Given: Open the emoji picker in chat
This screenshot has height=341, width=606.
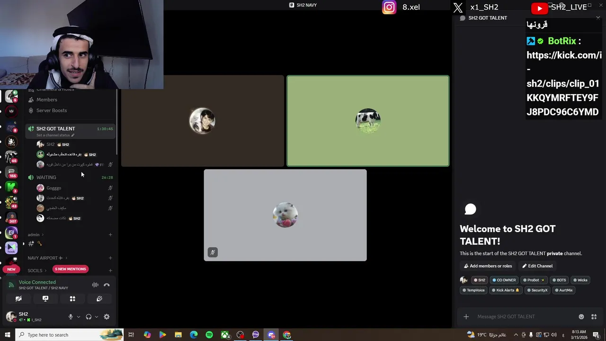Looking at the screenshot, I should [x=581, y=317].
